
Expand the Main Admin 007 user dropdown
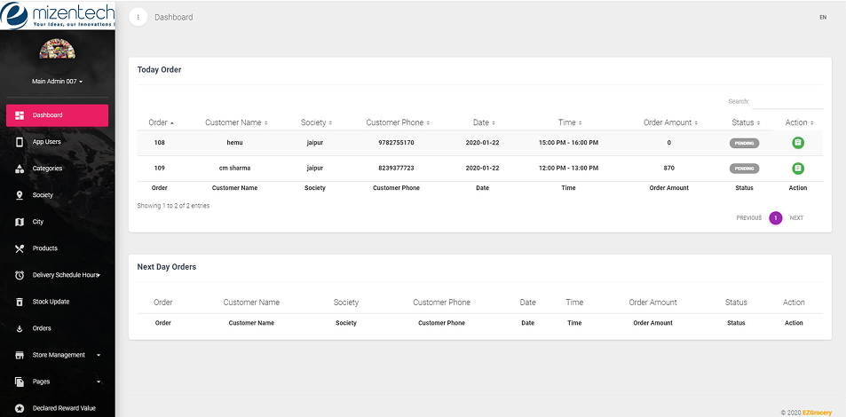click(x=57, y=82)
